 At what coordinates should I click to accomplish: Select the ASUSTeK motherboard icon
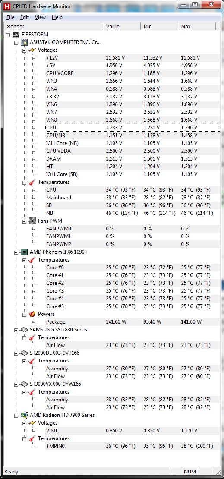click(24, 42)
